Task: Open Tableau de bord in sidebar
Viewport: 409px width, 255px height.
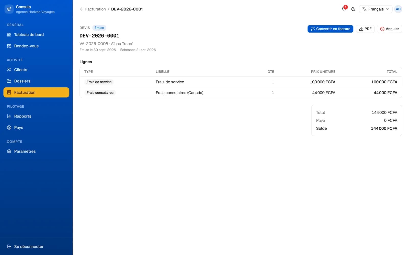Action: pyautogui.click(x=36, y=35)
